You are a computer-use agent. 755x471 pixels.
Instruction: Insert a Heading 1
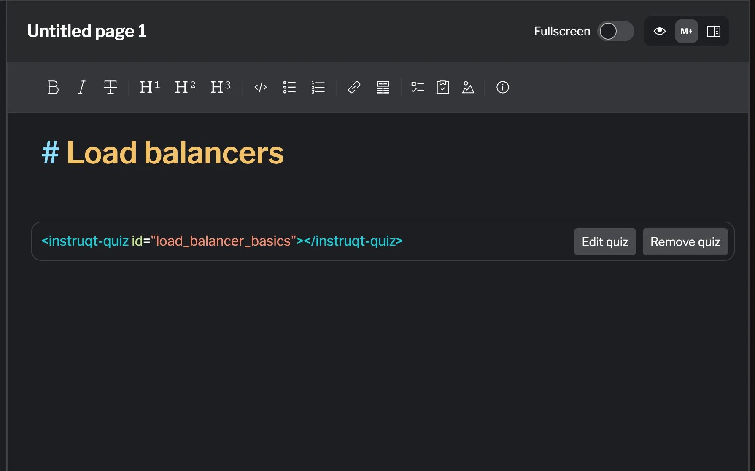click(149, 87)
